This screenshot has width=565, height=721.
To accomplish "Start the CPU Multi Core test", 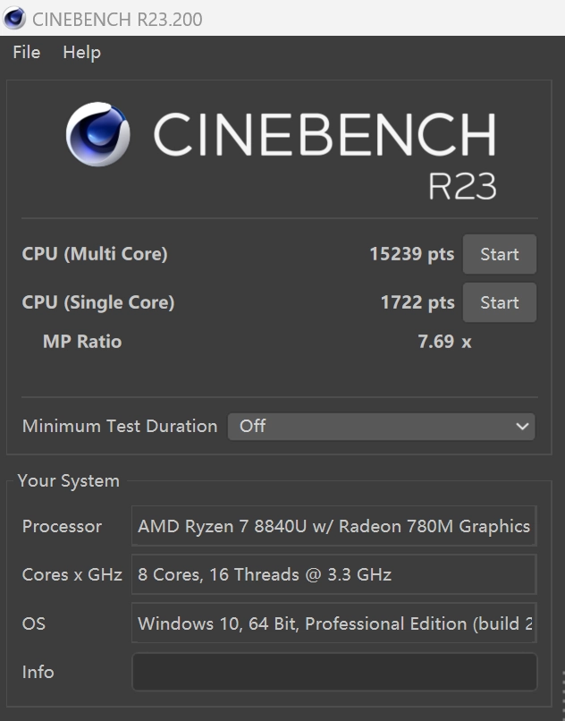I will (x=499, y=254).
